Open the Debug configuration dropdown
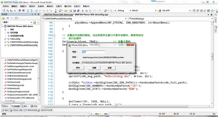The width and height of the screenshot is (218, 117). coord(130,10)
